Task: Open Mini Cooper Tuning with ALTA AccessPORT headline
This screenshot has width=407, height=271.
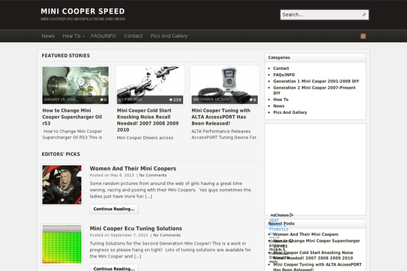Action: click(x=221, y=117)
